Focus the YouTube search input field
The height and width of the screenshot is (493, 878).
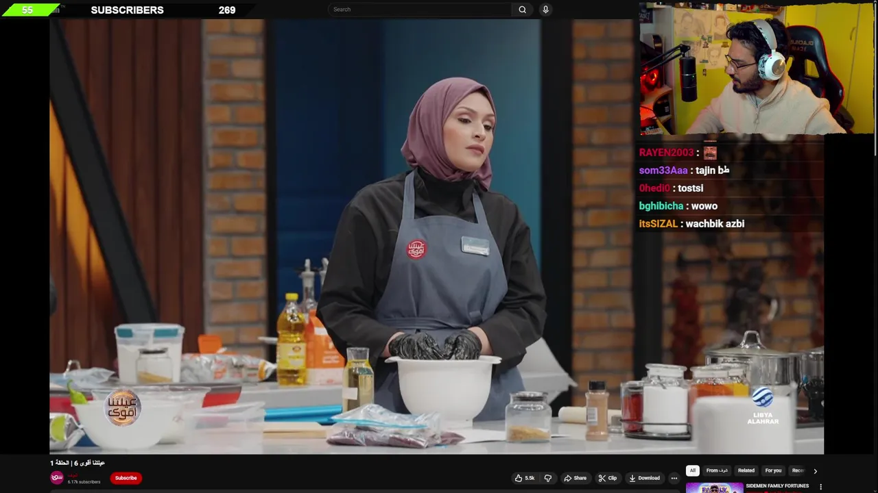point(420,10)
